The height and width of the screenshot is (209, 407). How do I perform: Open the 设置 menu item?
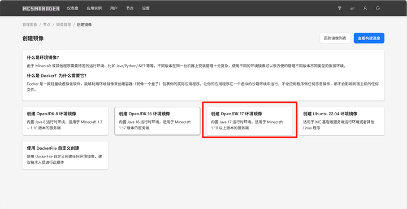point(146,8)
